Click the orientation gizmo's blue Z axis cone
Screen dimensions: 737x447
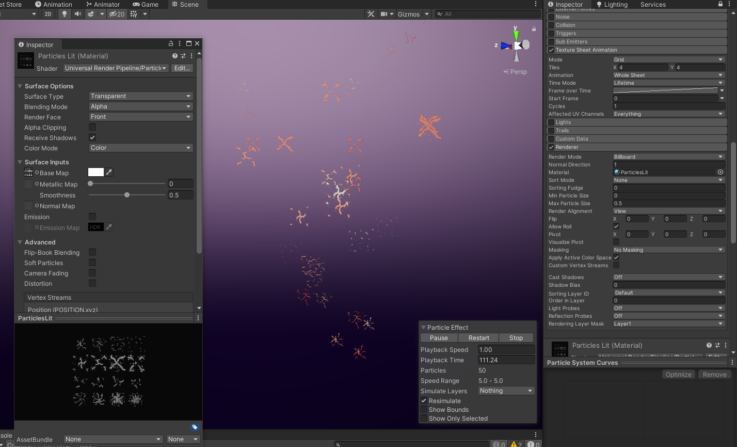click(x=506, y=45)
